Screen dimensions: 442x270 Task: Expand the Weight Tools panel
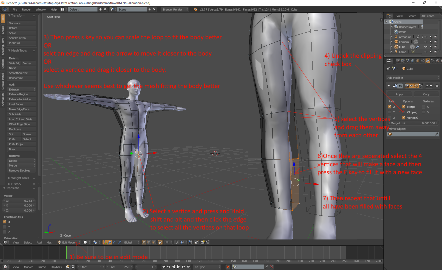click(x=20, y=178)
